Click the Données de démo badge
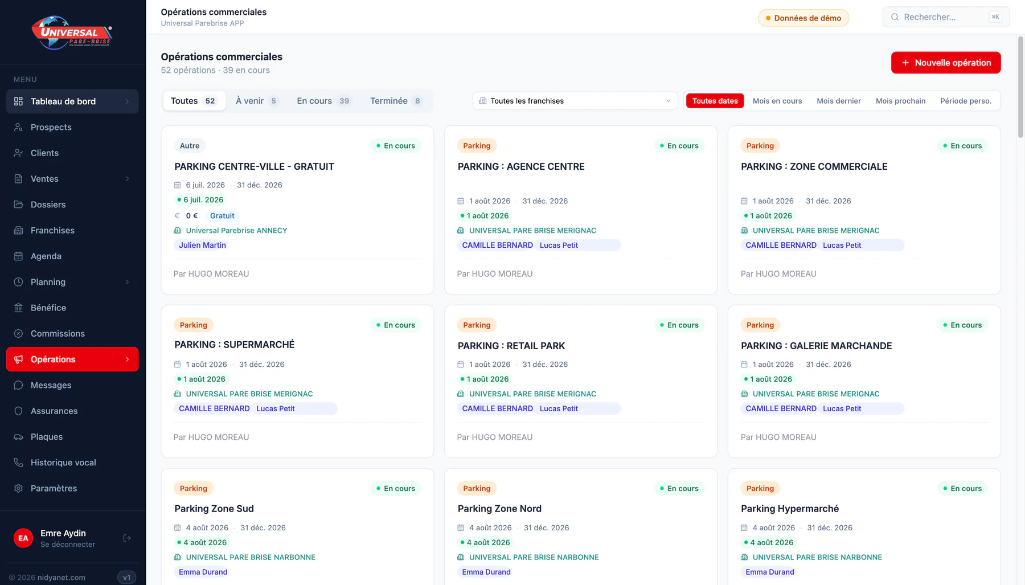Viewport: 1025px width, 585px height. point(803,18)
